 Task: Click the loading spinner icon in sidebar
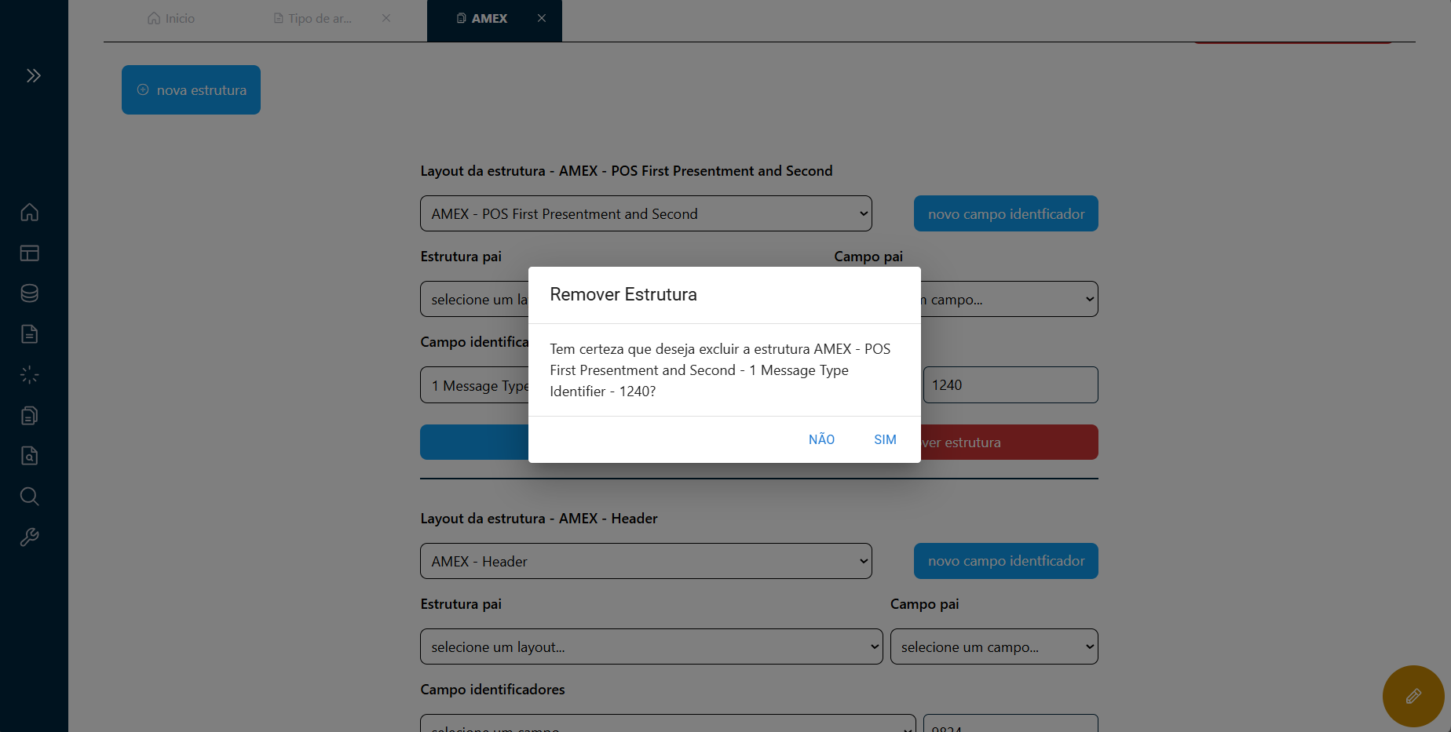[30, 375]
